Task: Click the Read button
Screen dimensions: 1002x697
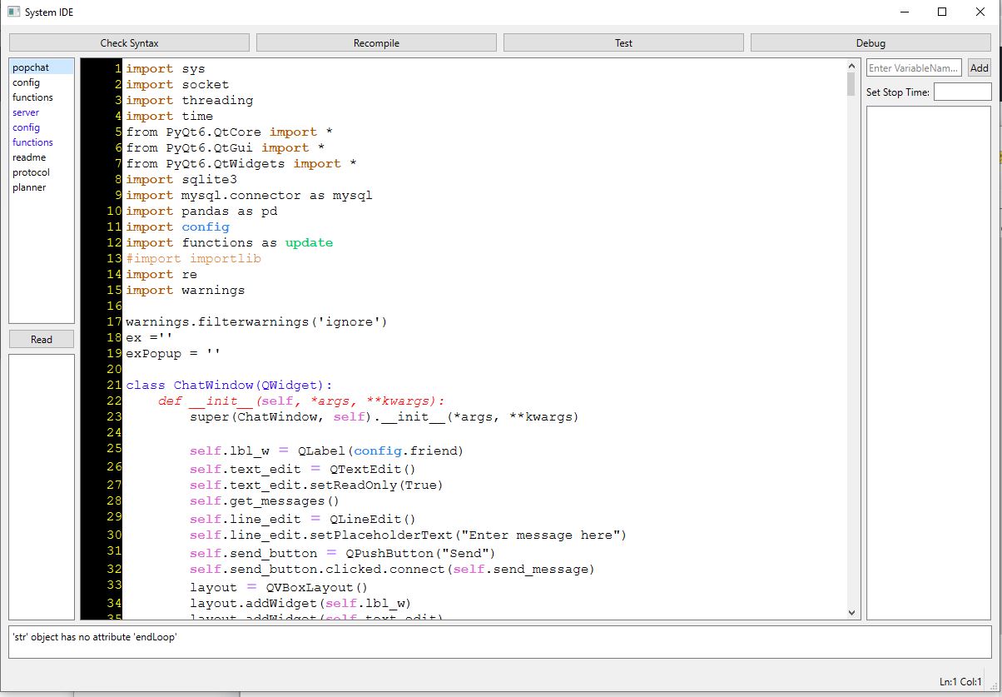Action: 42,339
